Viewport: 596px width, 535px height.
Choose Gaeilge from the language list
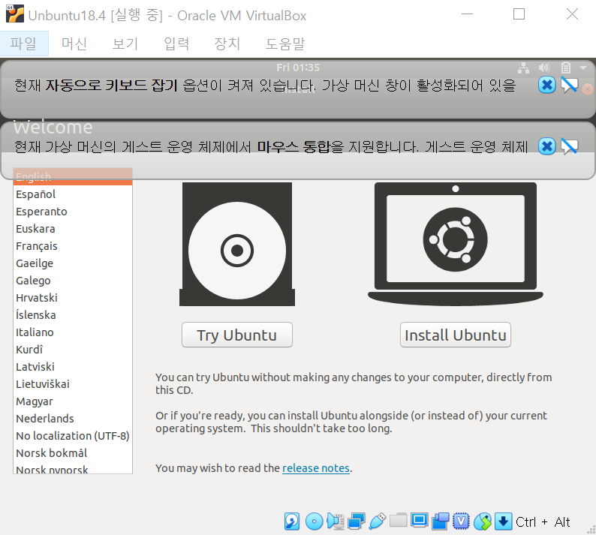pyautogui.click(x=73, y=263)
